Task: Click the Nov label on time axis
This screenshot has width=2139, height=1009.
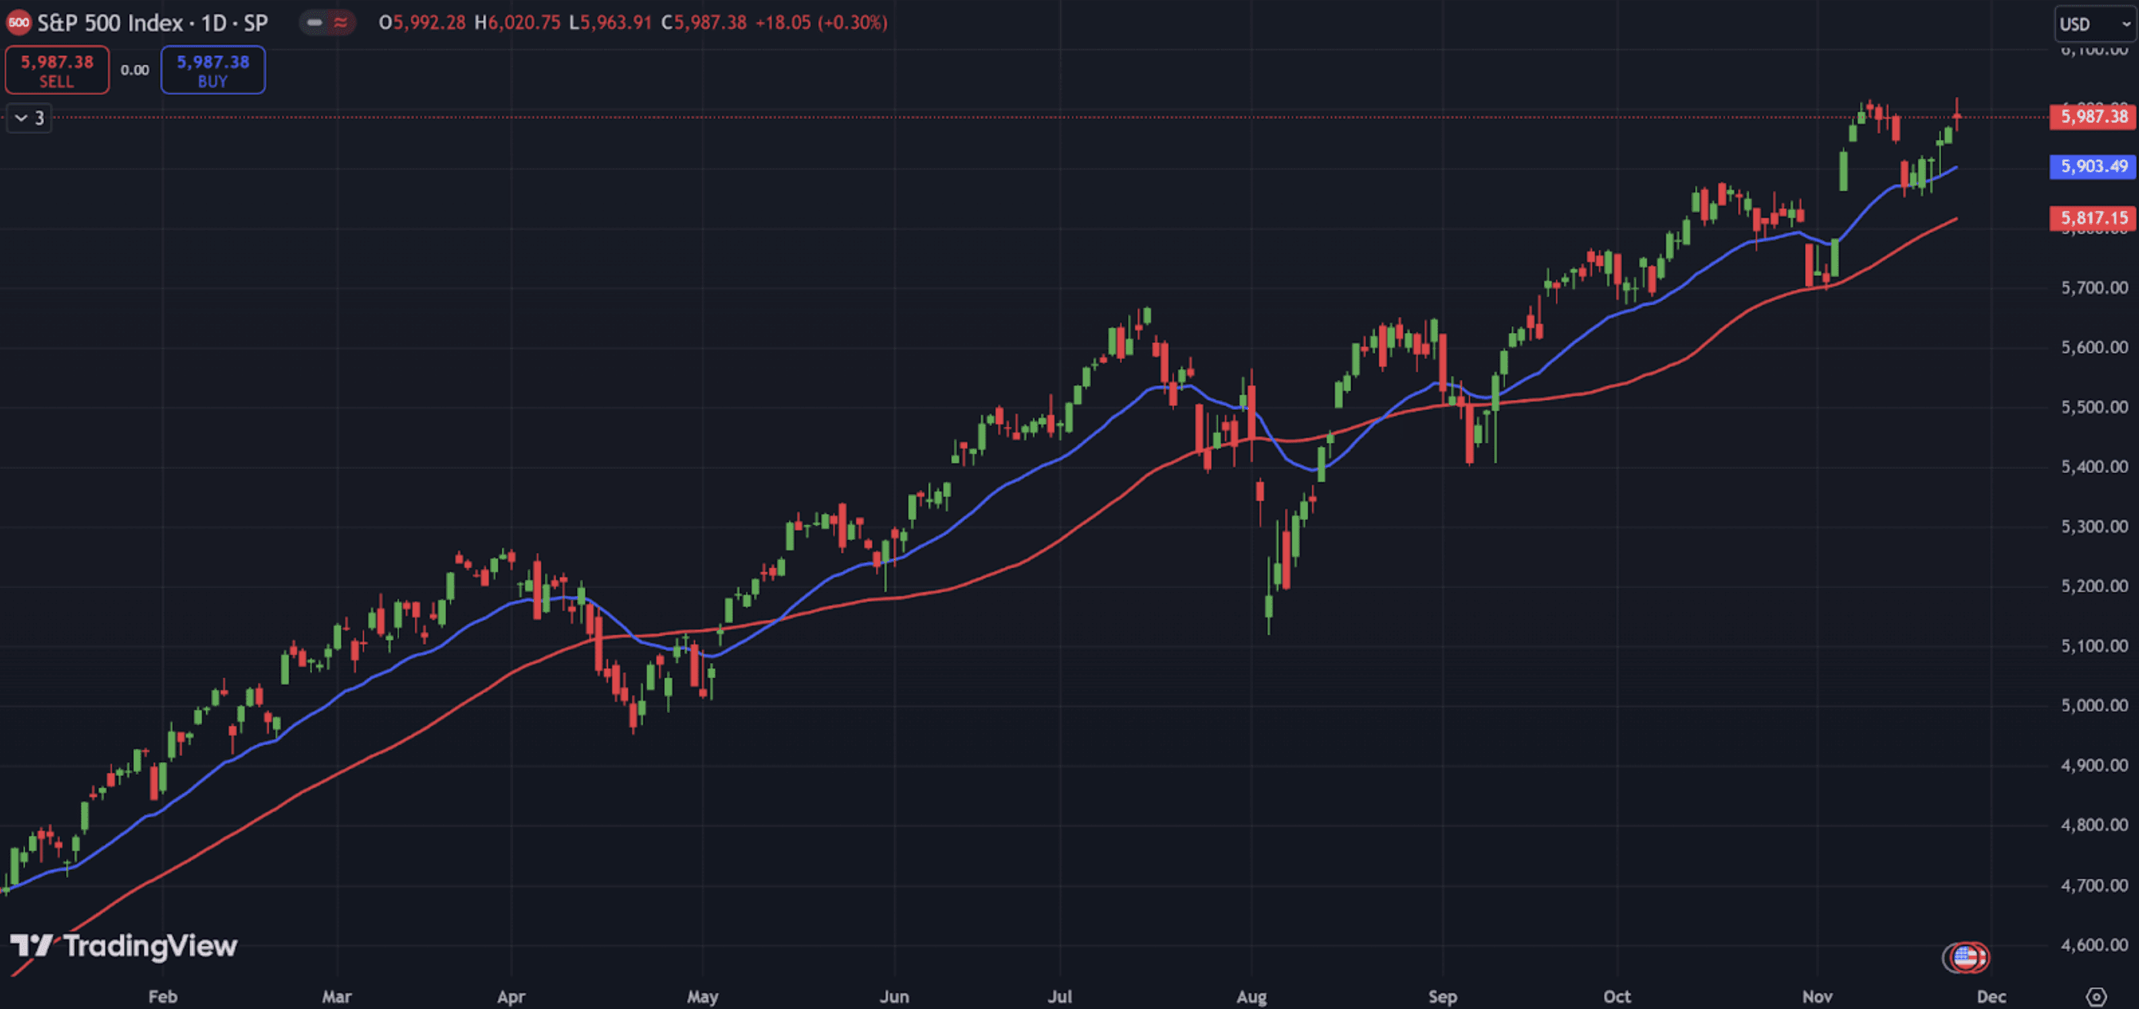Action: coord(1817,997)
